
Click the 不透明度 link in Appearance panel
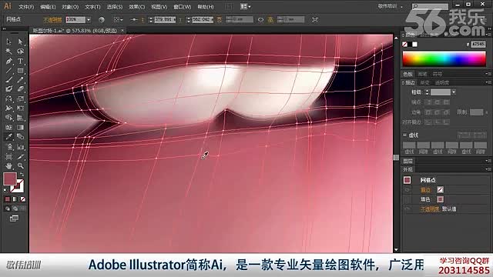[430, 209]
